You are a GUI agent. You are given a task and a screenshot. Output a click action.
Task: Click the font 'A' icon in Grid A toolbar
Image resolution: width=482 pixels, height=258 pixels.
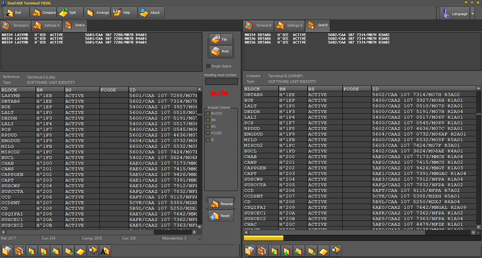coord(105,251)
